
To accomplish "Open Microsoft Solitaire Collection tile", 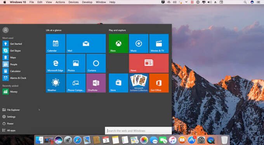I will pos(139,83).
